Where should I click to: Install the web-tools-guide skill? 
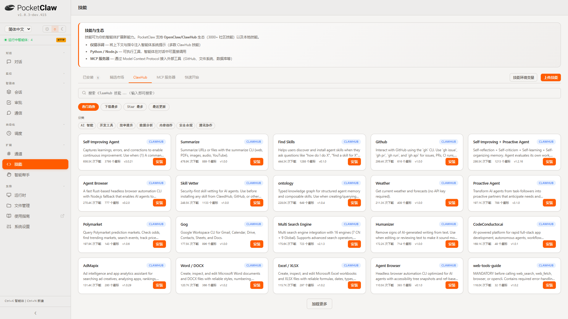[549, 285]
